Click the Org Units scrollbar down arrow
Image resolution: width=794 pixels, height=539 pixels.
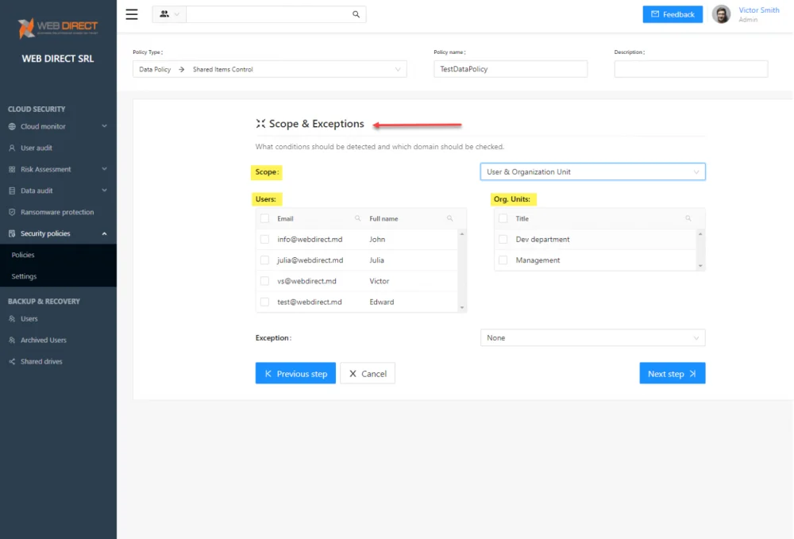coord(700,266)
